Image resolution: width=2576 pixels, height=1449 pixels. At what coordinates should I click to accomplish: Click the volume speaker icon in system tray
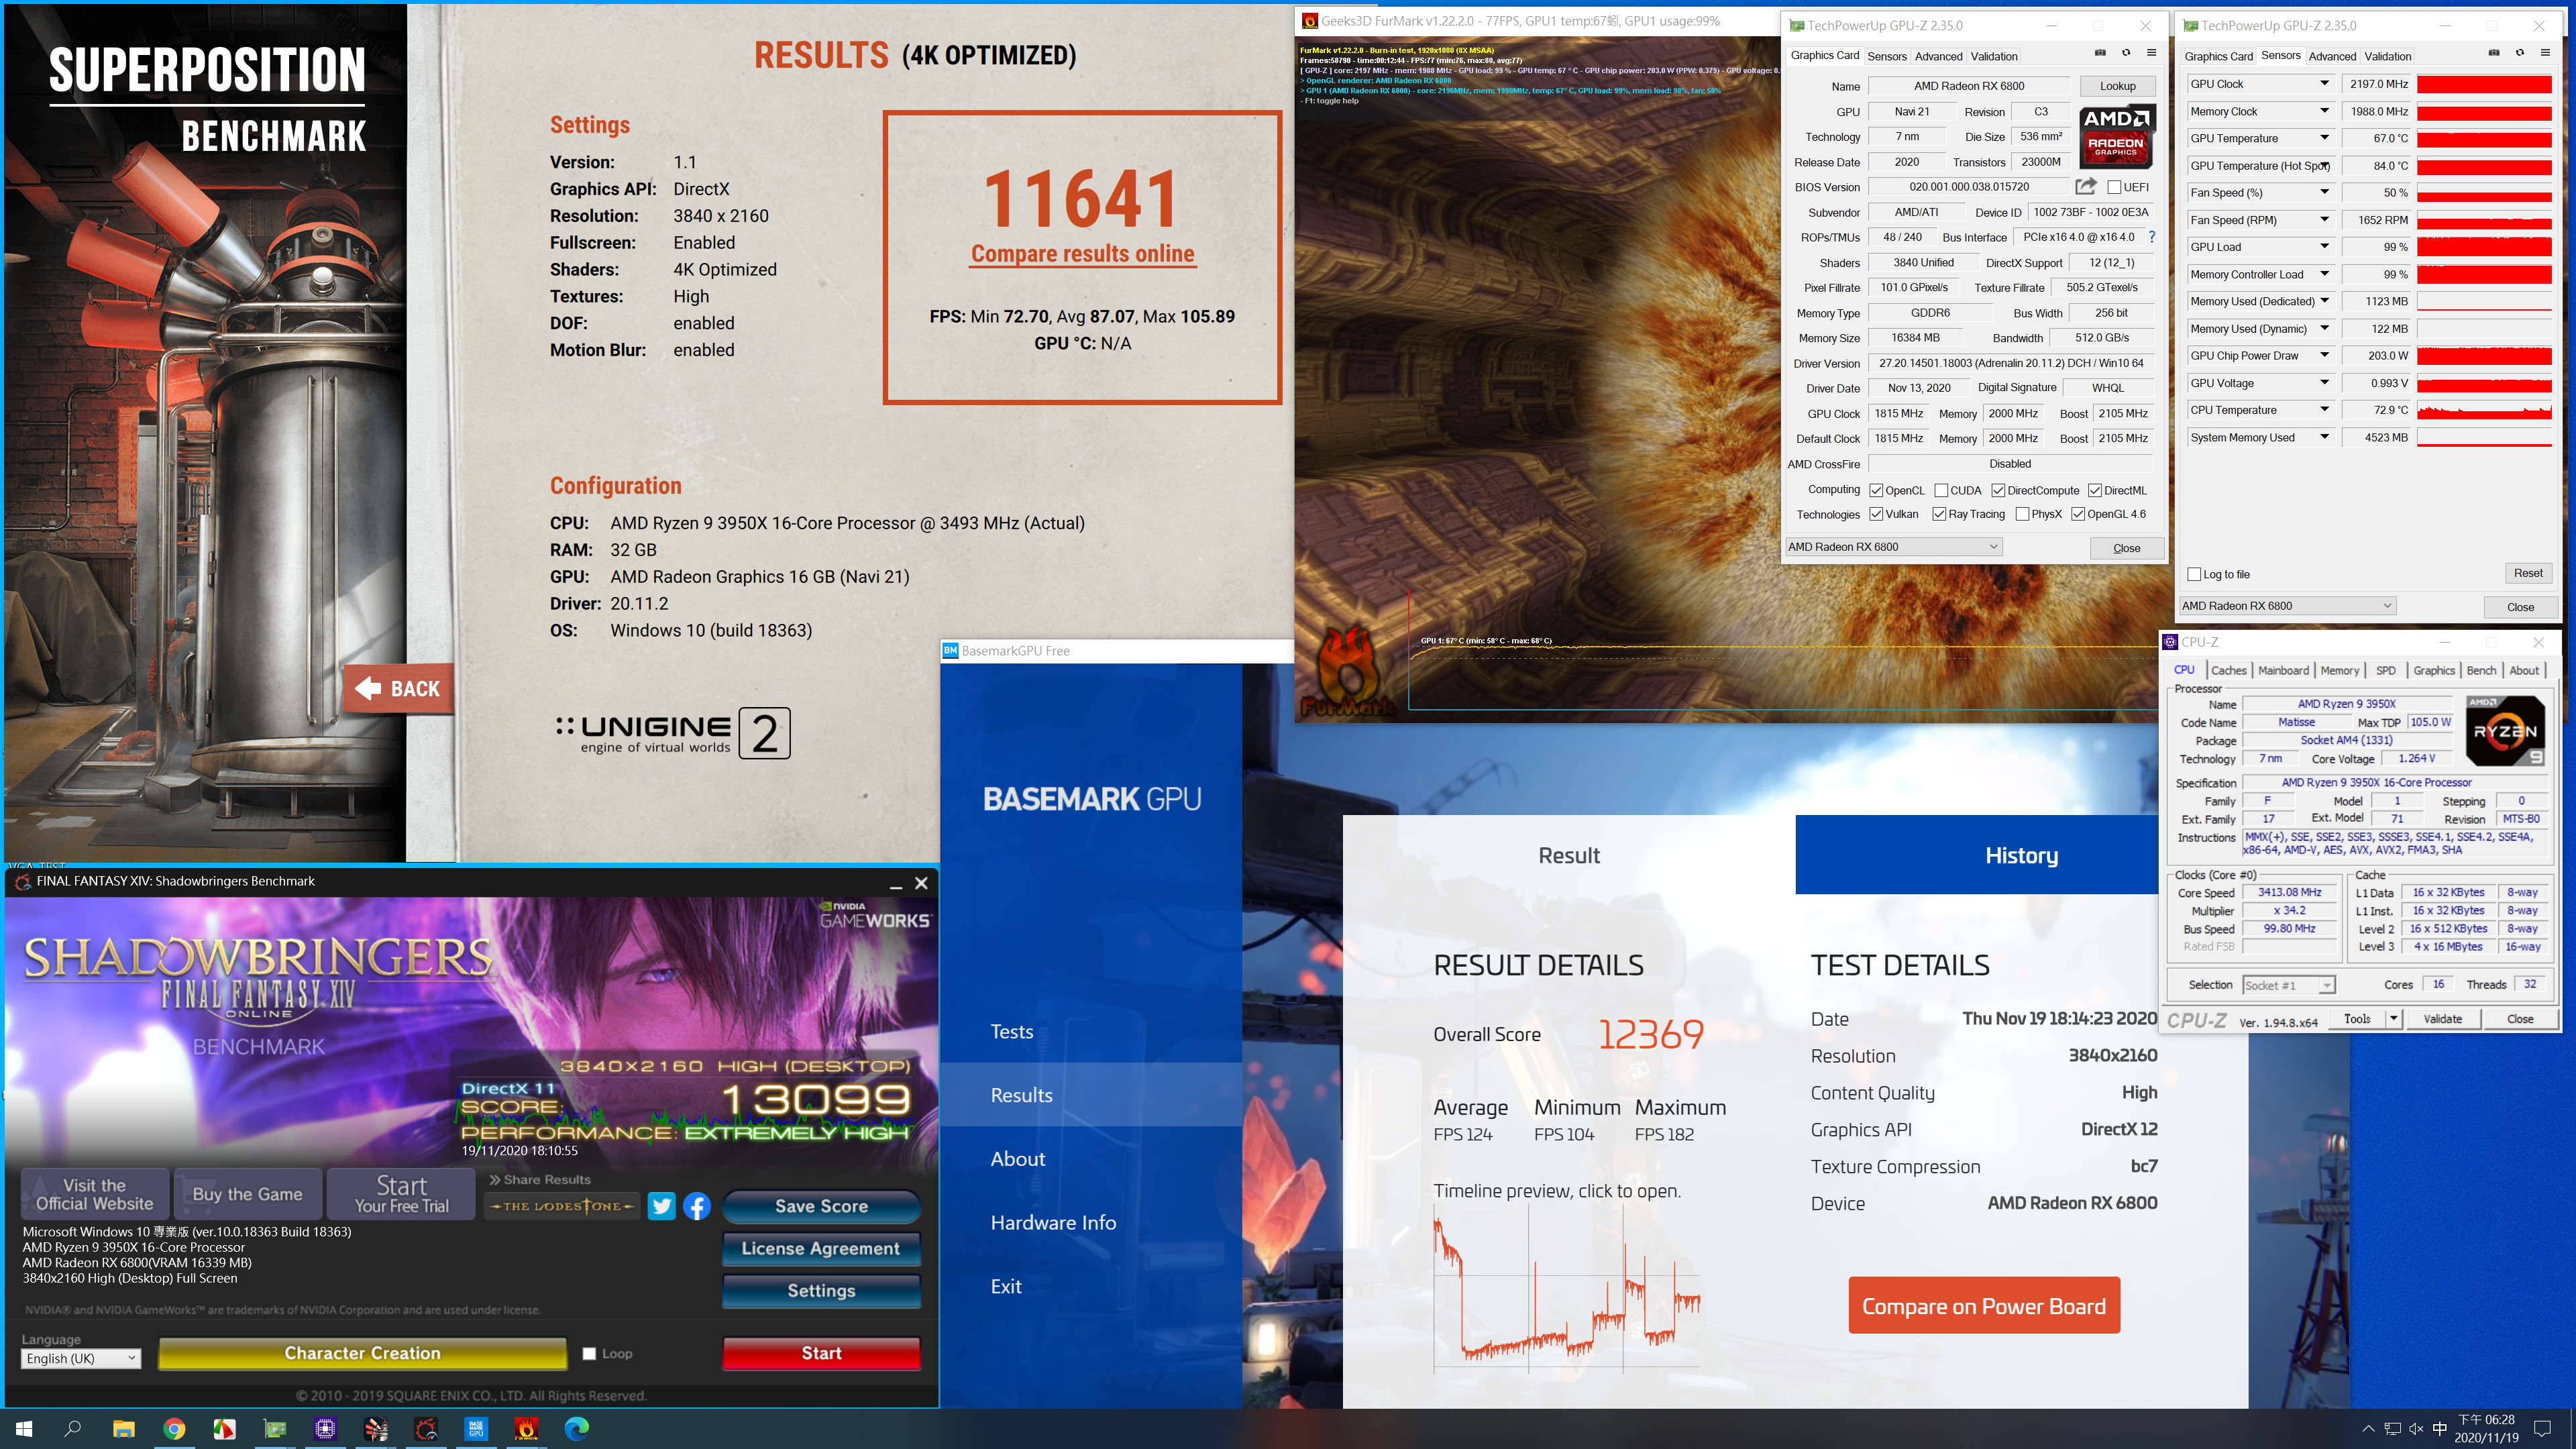[2416, 1429]
